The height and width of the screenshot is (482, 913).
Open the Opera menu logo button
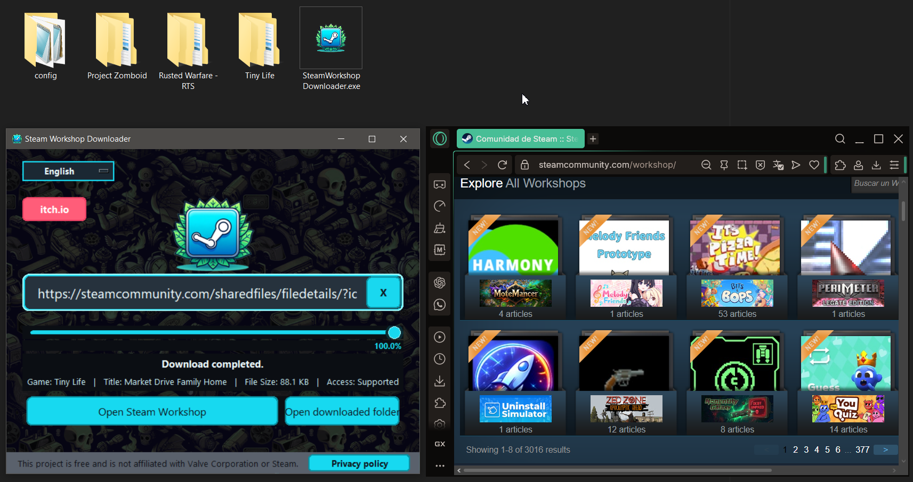[440, 138]
